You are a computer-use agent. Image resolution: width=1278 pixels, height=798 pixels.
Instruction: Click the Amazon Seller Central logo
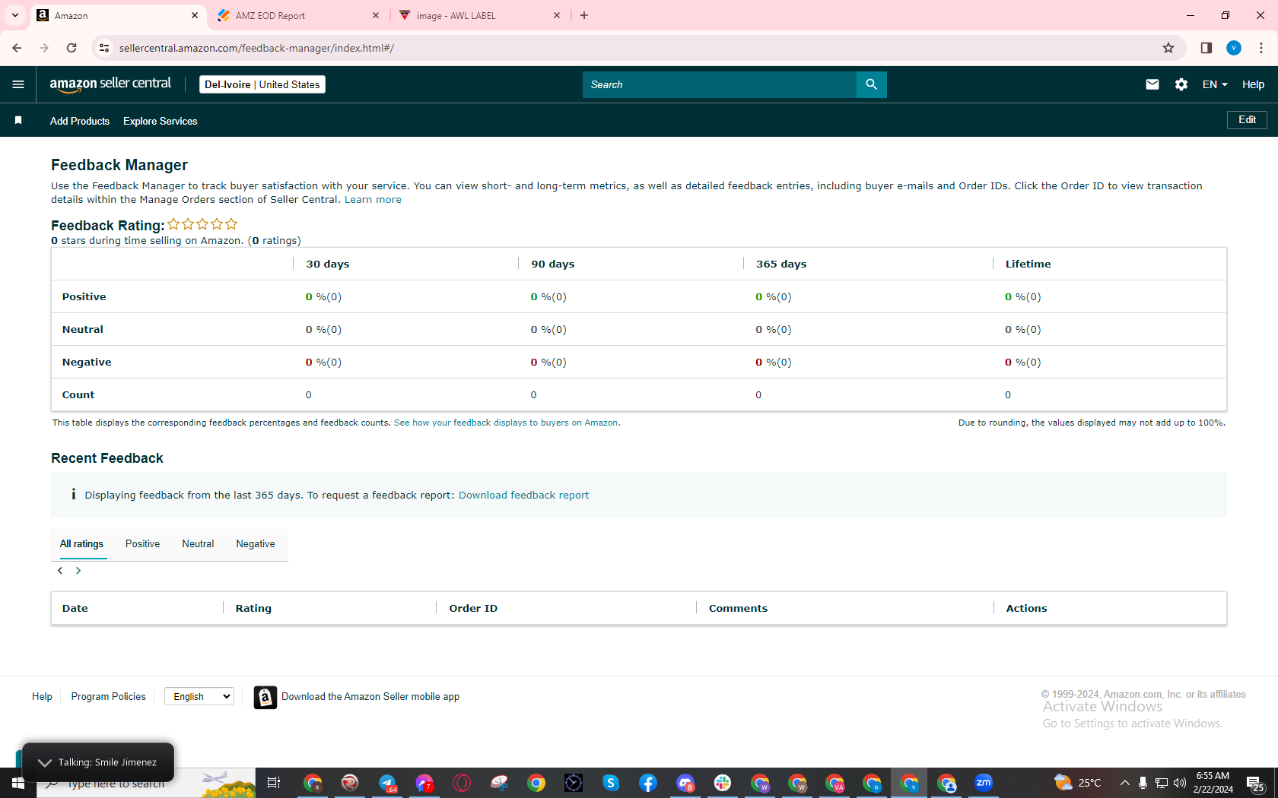[x=111, y=84]
